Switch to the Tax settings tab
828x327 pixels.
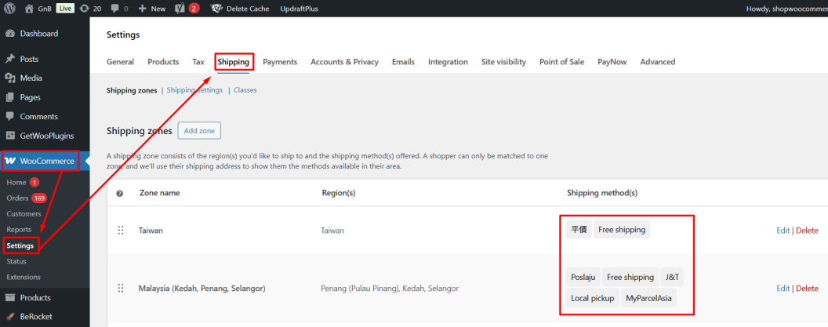(x=198, y=62)
